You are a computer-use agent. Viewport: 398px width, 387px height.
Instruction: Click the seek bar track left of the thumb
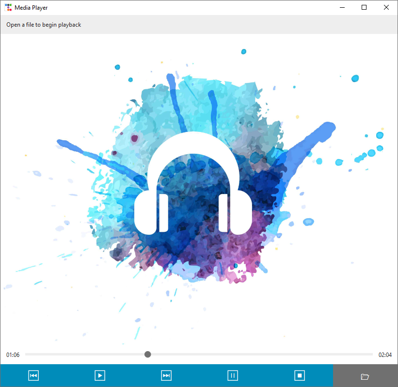[x=82, y=355]
